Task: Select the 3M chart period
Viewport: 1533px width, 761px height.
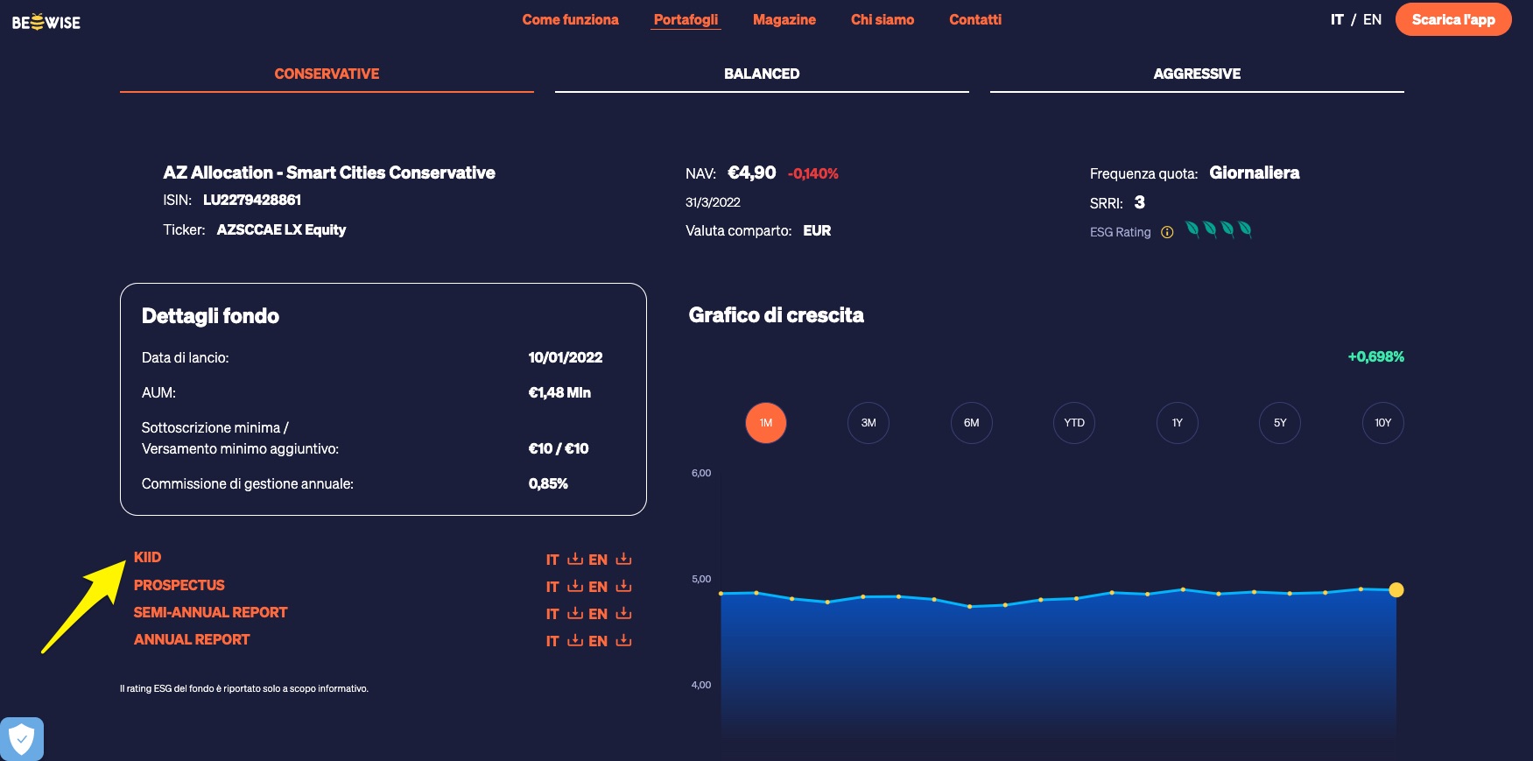Action: pos(868,423)
